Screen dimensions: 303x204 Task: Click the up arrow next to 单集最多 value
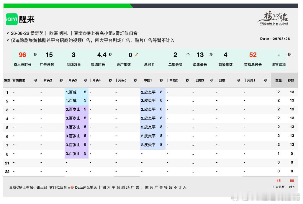(x=188, y=55)
